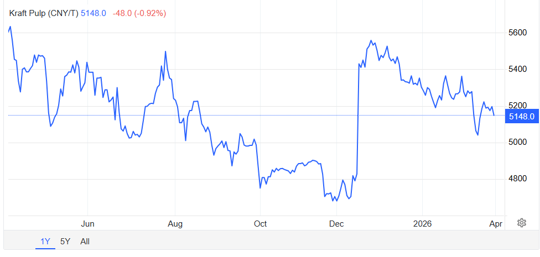Click the 5600 price axis label

click(x=518, y=33)
